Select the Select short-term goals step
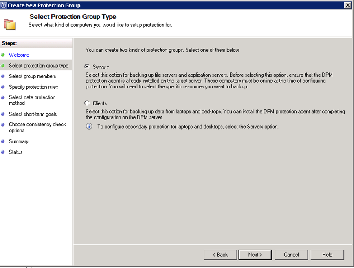The width and height of the screenshot is (354, 268). (x=33, y=114)
